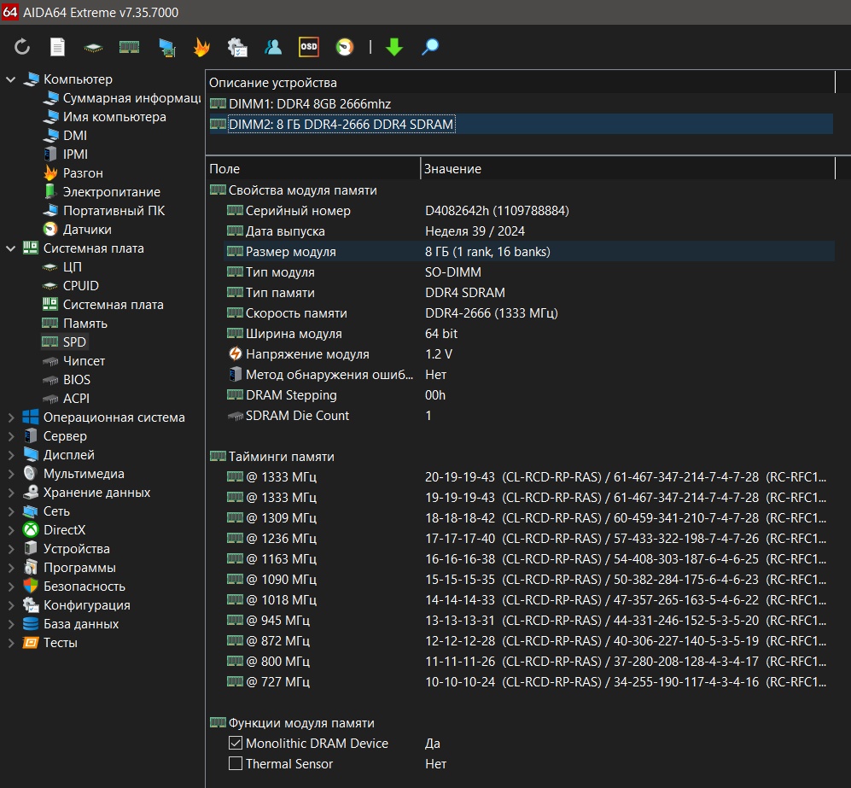Select the DIMM1: DDR4 8GB 2666mhz row

click(x=521, y=103)
